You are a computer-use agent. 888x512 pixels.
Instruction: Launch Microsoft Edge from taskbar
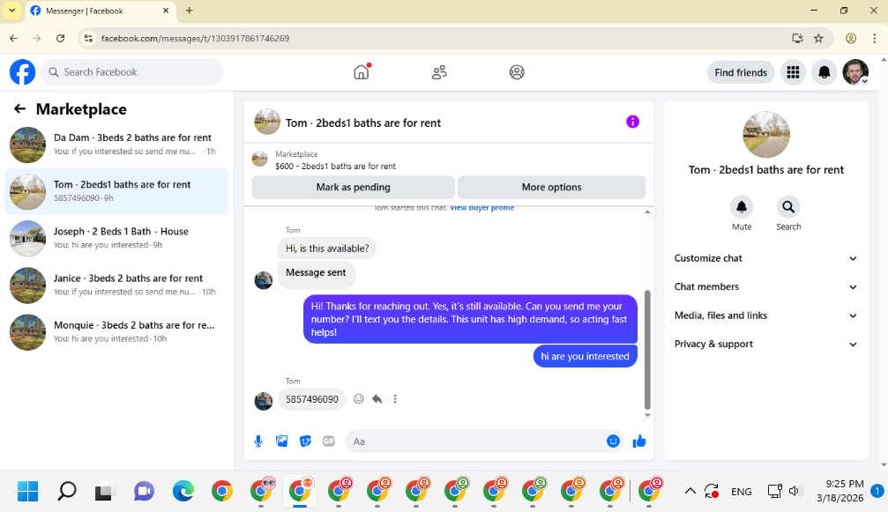[183, 491]
